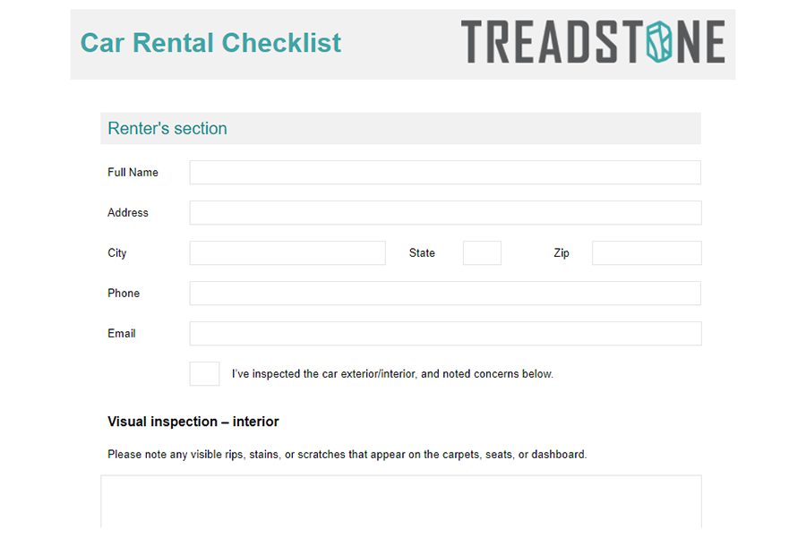Click the State label
806x537 pixels.
coord(422,252)
